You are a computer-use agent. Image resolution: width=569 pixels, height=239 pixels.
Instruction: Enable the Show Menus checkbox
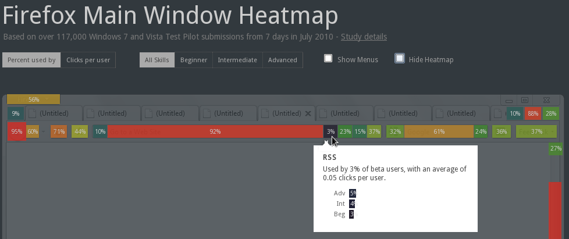coord(328,58)
